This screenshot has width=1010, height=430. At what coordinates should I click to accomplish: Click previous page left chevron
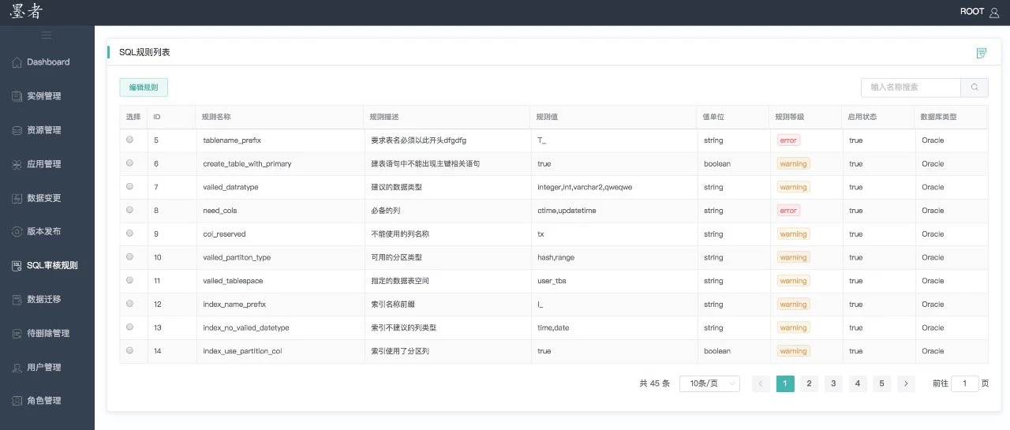[761, 383]
